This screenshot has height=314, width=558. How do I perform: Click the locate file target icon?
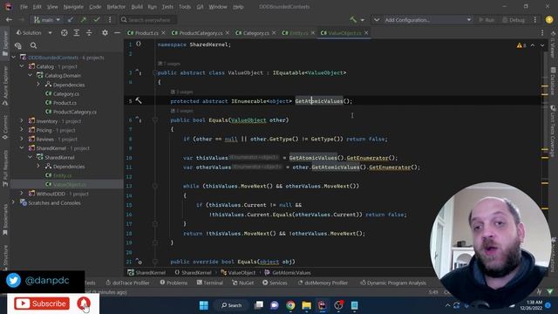[x=64, y=33]
